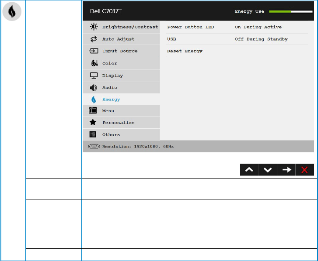Click the Display monitor icon

(94, 76)
